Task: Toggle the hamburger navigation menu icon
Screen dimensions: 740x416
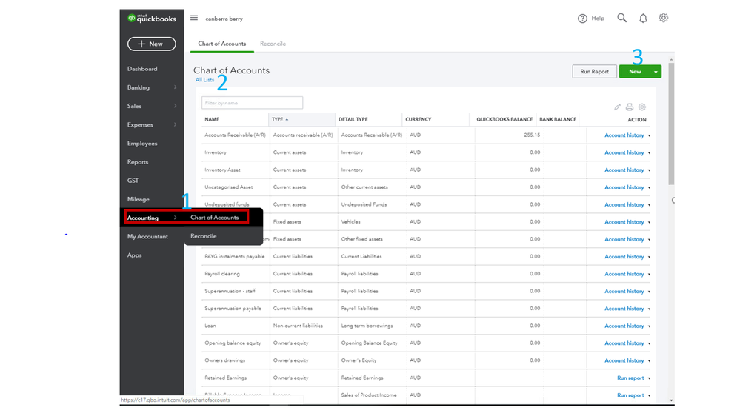Action: [x=194, y=18]
